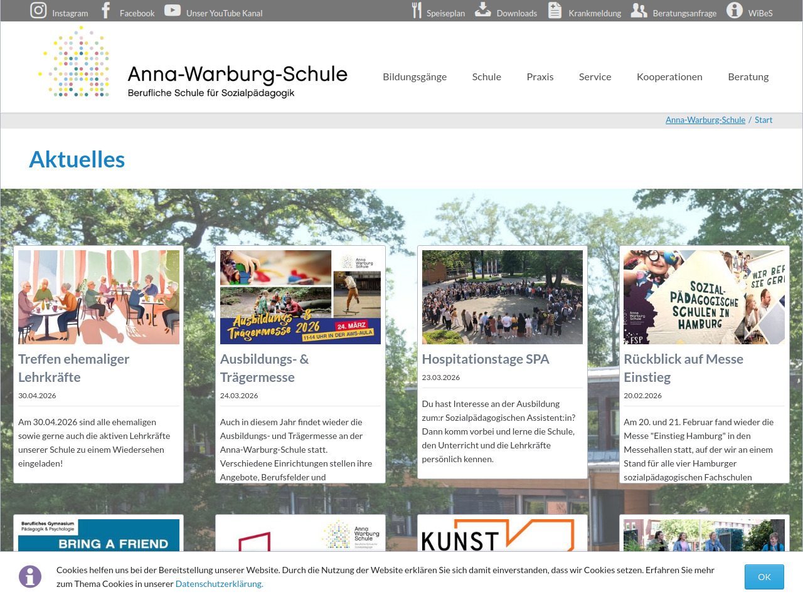Open the Hospitationstage SPA article heading

point(486,359)
